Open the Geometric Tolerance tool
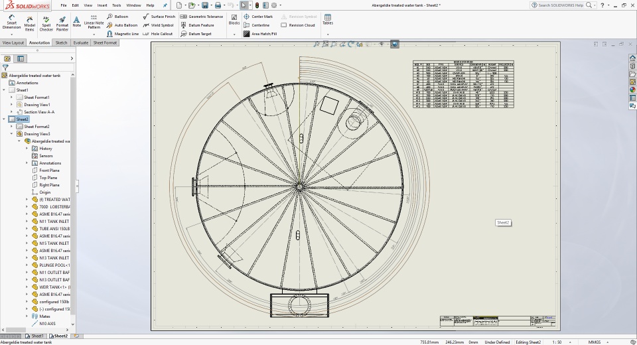Viewport: 637px width, 345px height. tap(202, 17)
